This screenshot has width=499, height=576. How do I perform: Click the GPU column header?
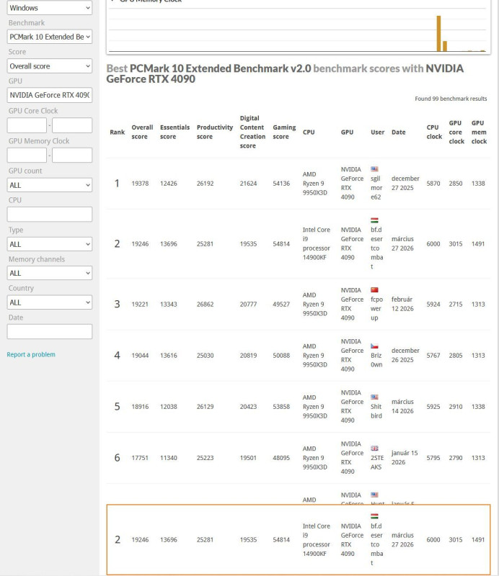point(347,132)
